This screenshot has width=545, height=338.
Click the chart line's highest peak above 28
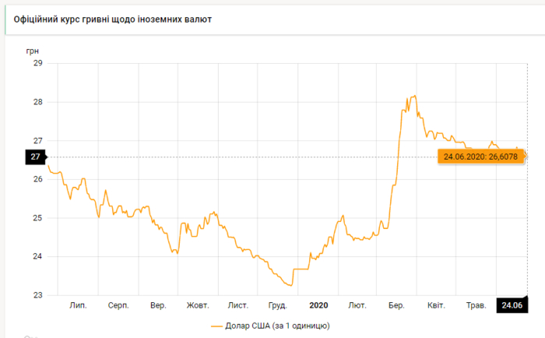[415, 96]
